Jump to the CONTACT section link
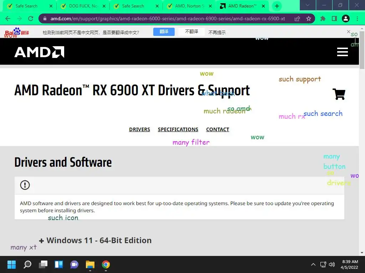 click(218, 129)
